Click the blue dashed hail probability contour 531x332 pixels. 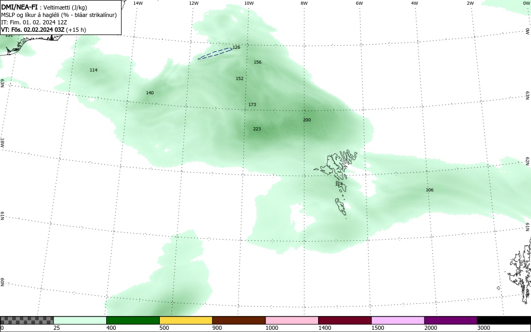215,54
